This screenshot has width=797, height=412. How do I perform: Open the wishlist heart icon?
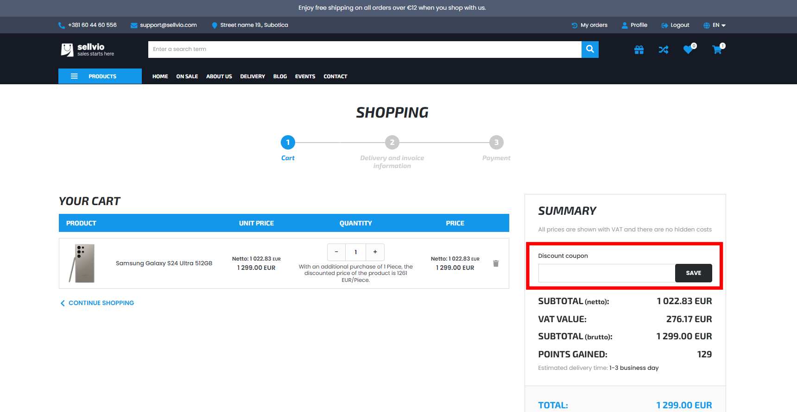click(x=688, y=50)
